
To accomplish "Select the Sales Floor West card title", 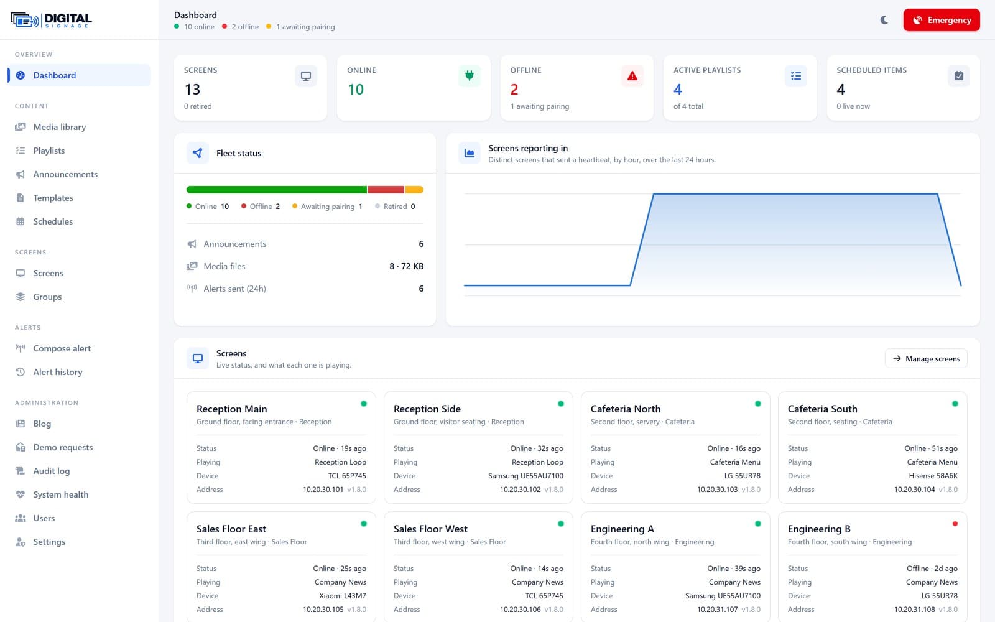I will [x=430, y=529].
